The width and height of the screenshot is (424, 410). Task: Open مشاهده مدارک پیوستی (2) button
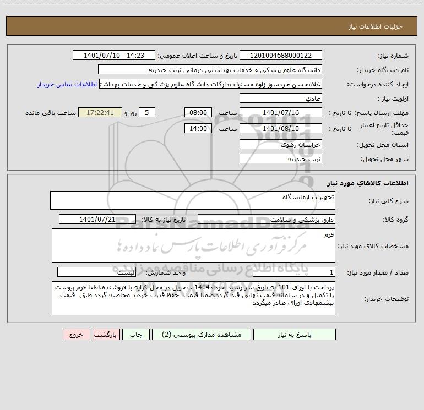pyautogui.click(x=202, y=334)
